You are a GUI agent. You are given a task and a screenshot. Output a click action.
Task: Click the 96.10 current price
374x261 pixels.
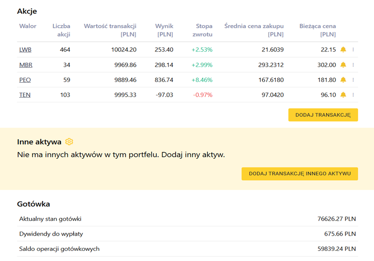tap(328, 95)
